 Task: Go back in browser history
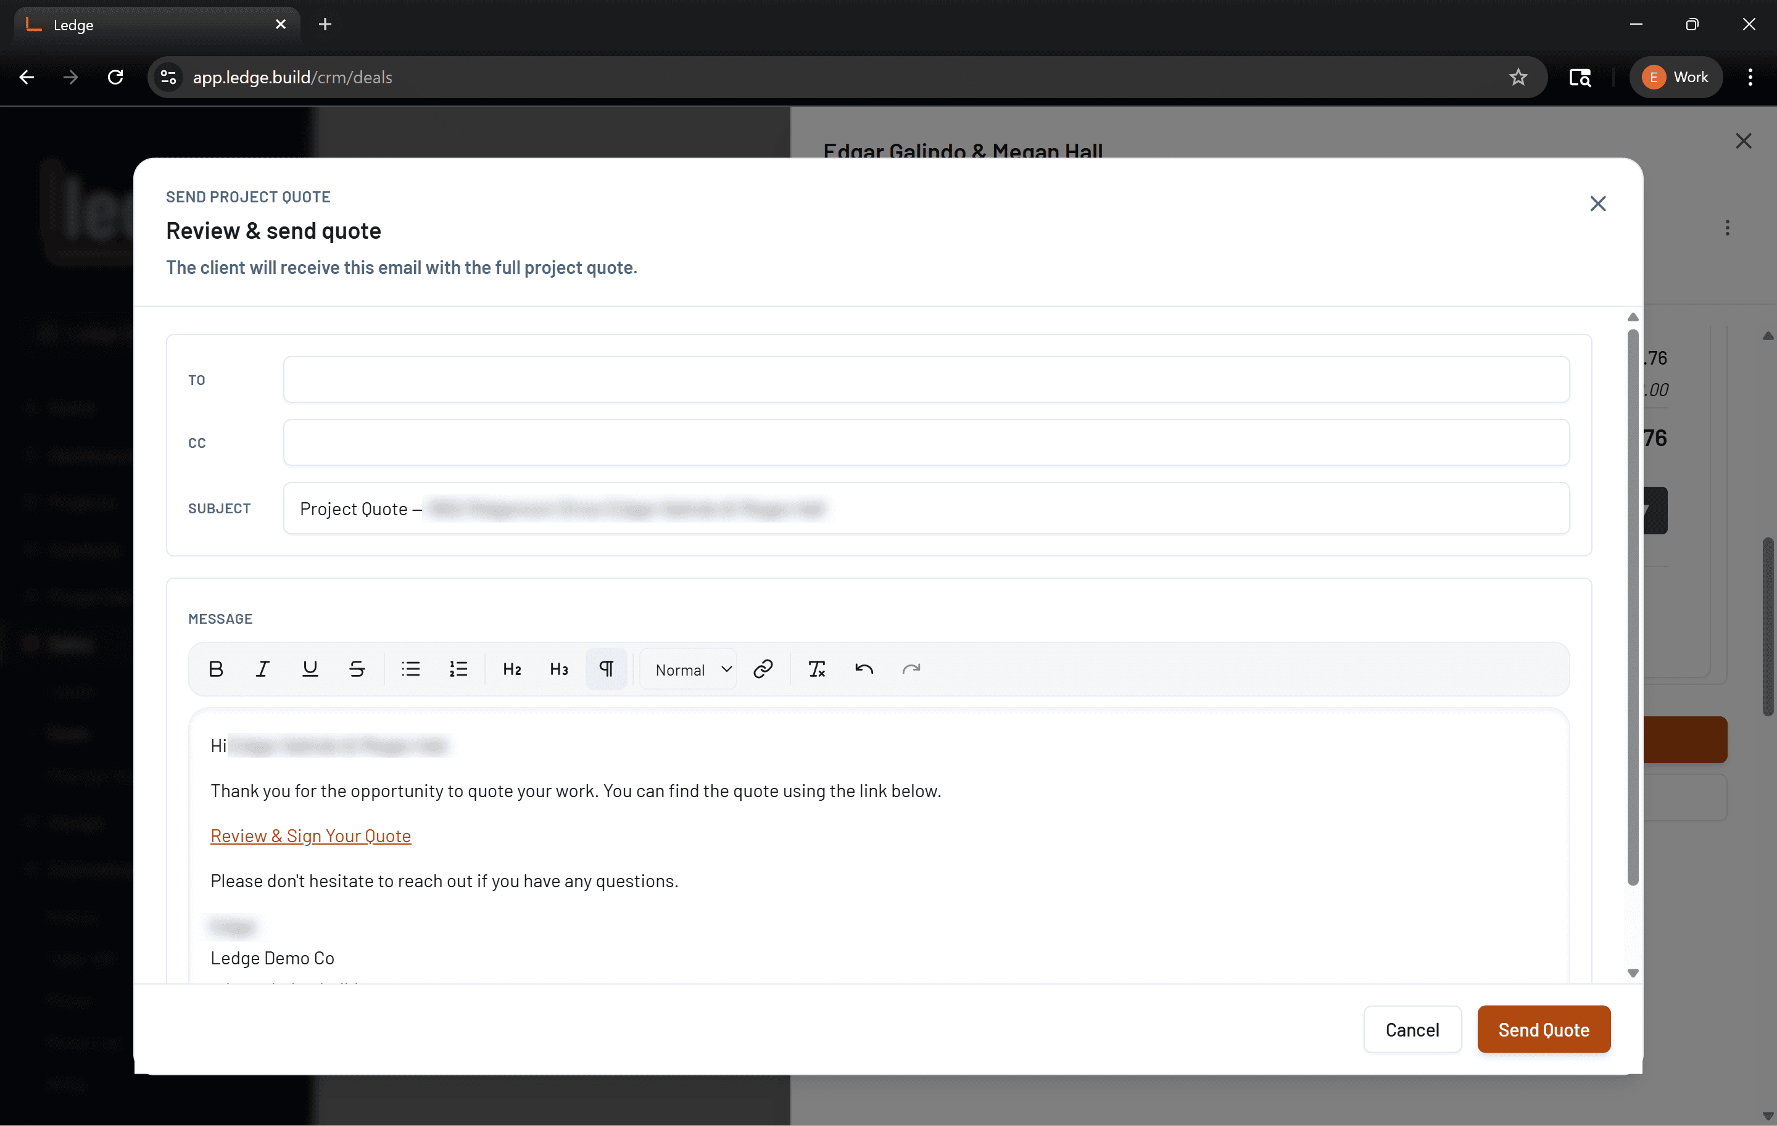(x=27, y=78)
